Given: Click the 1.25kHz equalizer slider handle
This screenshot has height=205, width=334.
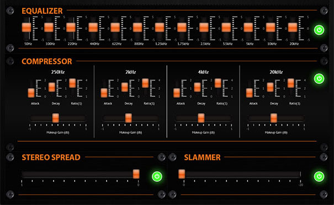Looking at the screenshot, I should (x=160, y=28).
